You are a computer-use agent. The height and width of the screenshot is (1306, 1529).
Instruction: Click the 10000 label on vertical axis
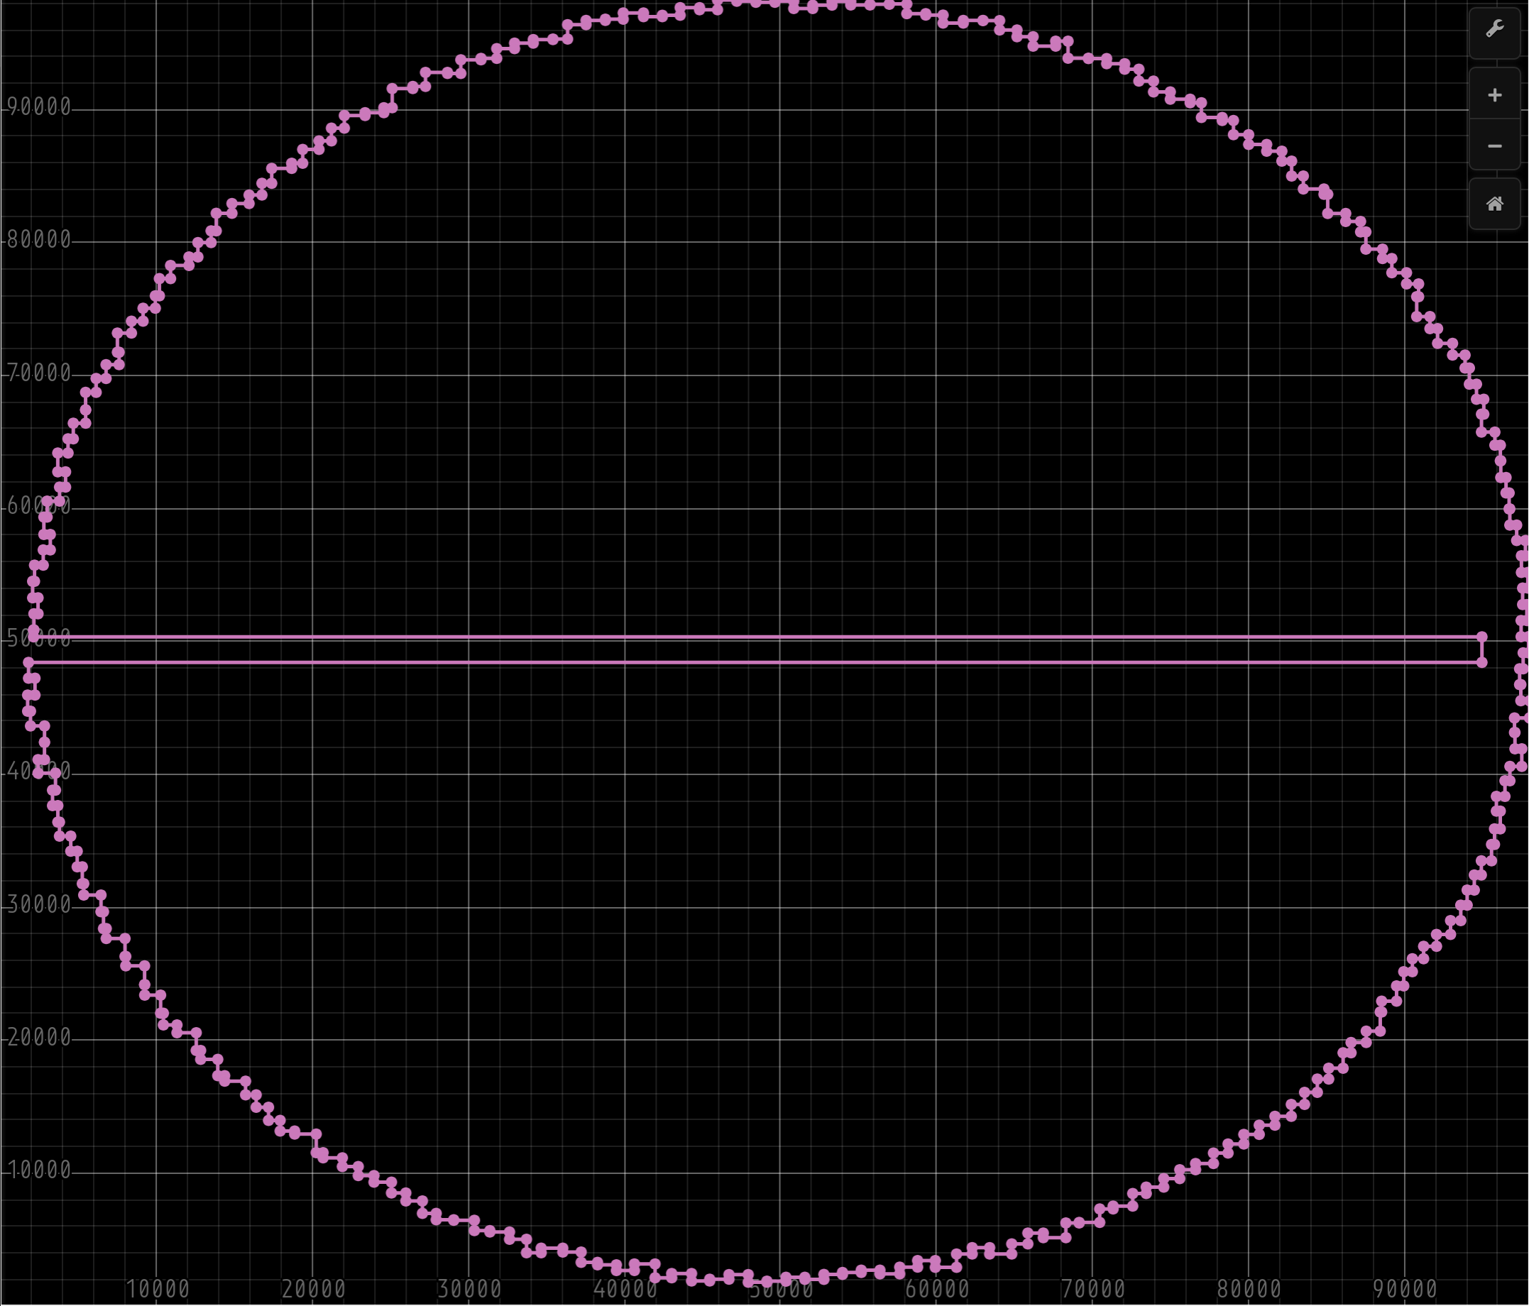38,1170
